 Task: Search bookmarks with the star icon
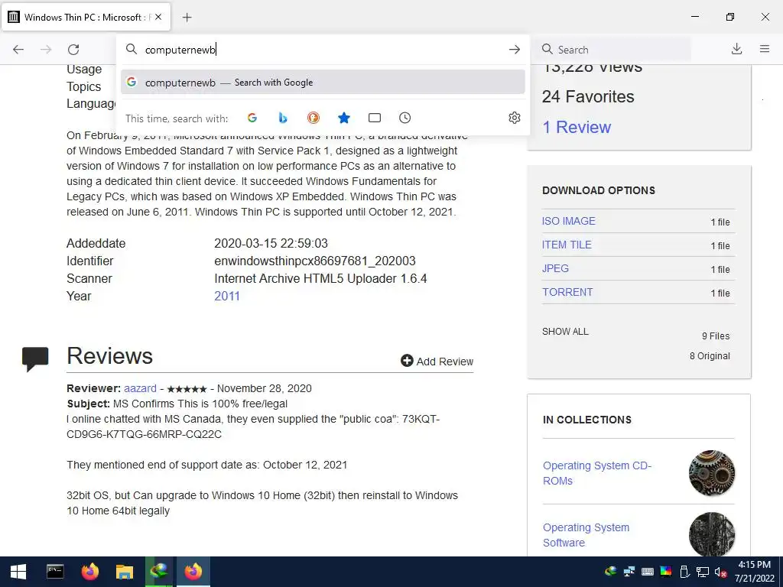[x=343, y=118]
